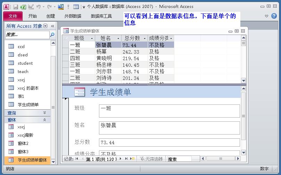
Task: Switch to the 外部数据 ribbon tab
Action: coord(73,16)
